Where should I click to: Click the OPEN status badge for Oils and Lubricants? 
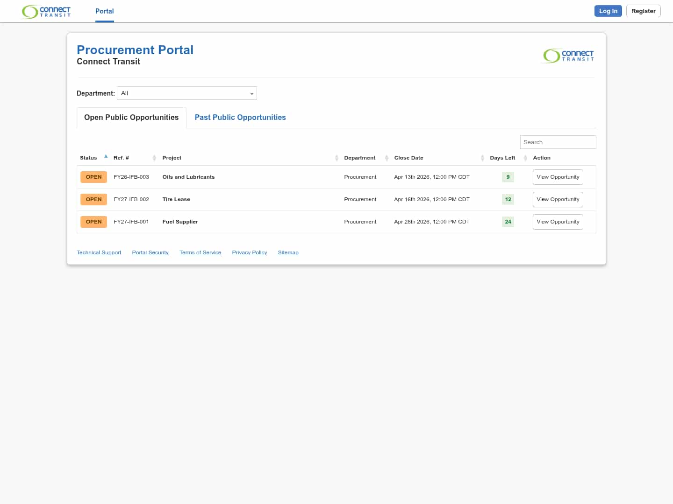pyautogui.click(x=93, y=177)
